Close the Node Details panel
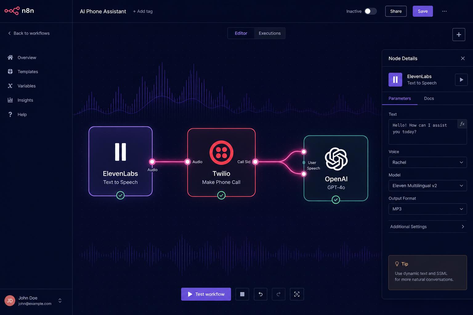The image size is (473, 315). (463, 58)
